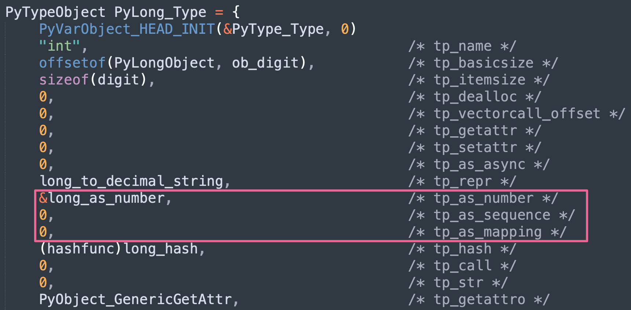Screen dimensions: 631x310
Task: Click the tp_getattro comment
Action: pyautogui.click(x=479, y=299)
